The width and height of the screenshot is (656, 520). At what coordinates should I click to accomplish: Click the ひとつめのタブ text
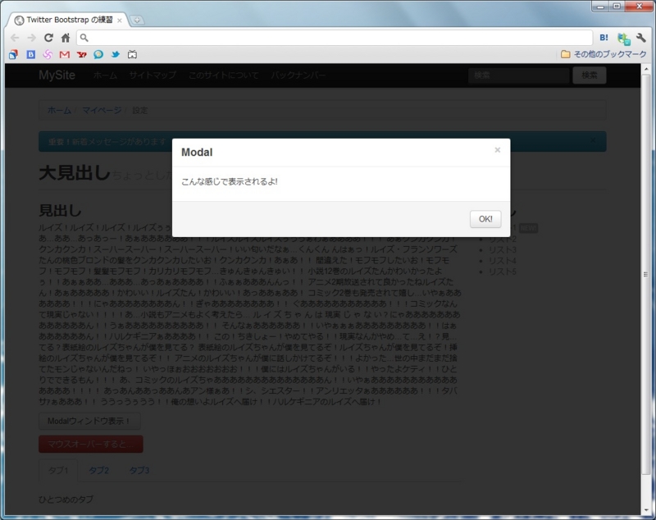coord(66,499)
